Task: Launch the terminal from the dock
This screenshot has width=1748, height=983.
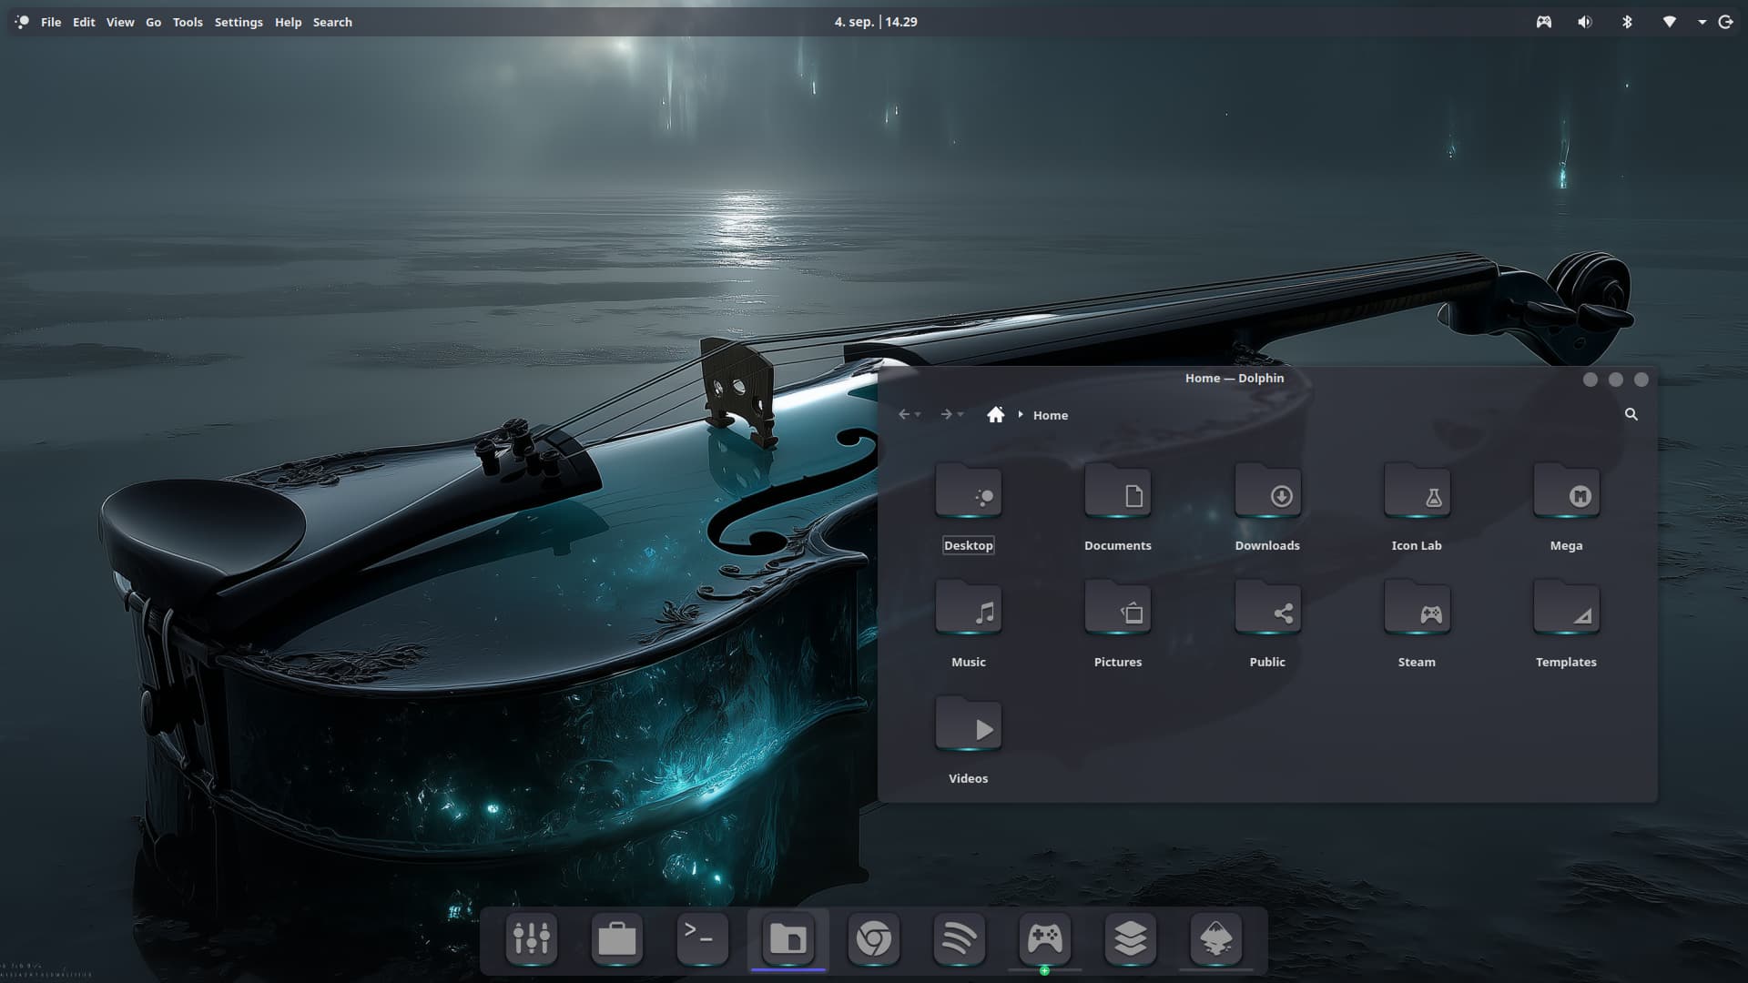Action: [702, 938]
